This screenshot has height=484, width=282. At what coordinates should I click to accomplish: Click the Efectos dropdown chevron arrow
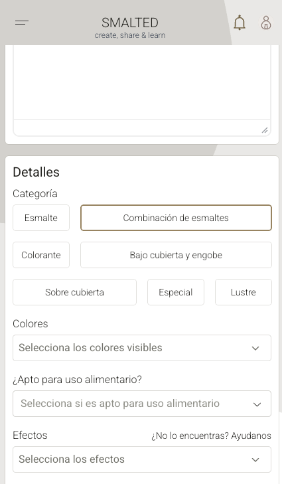(x=255, y=460)
